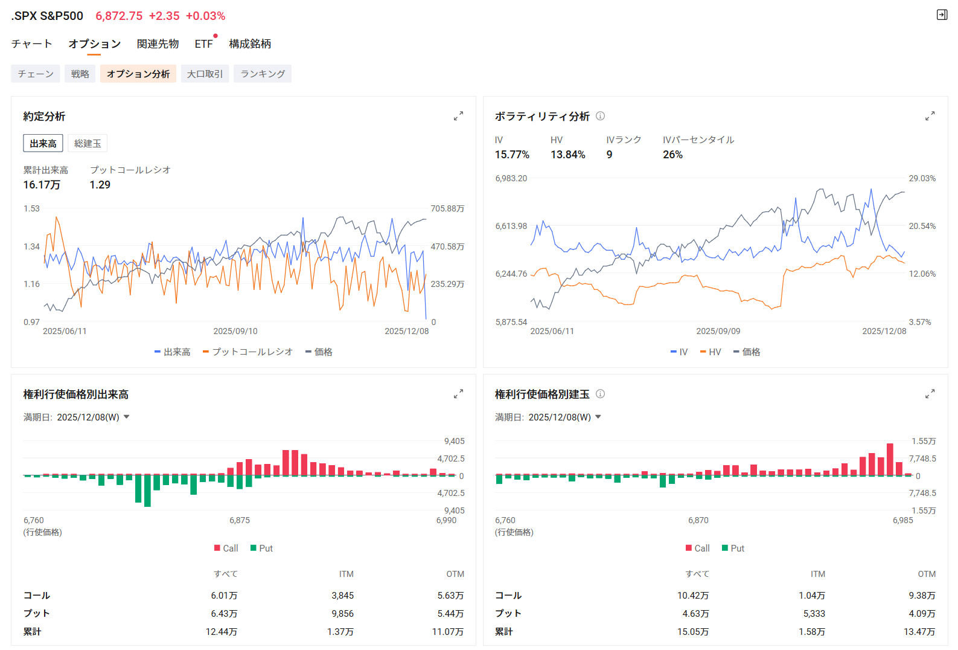Expand the ボラティリティ分析 chart to fullscreen

coord(930,116)
